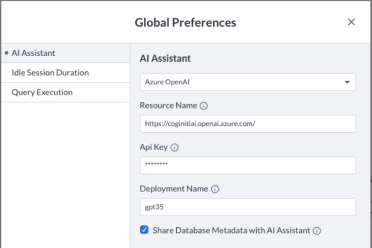Click the gpt35 Deployment Name field
The width and height of the screenshot is (372, 248).
pos(248,207)
